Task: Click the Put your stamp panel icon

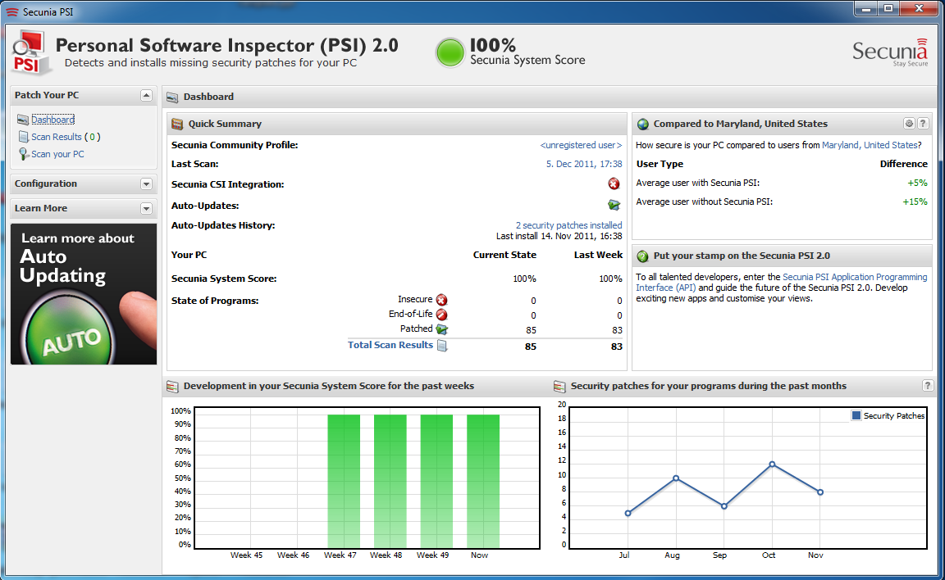Action: coord(642,256)
